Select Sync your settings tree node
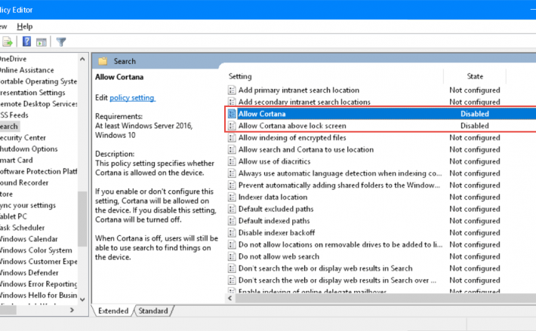 [28, 205]
